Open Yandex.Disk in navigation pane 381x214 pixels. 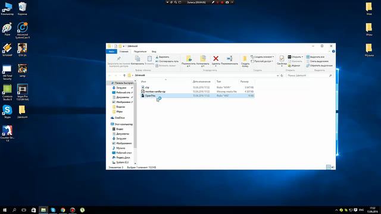coord(121,158)
